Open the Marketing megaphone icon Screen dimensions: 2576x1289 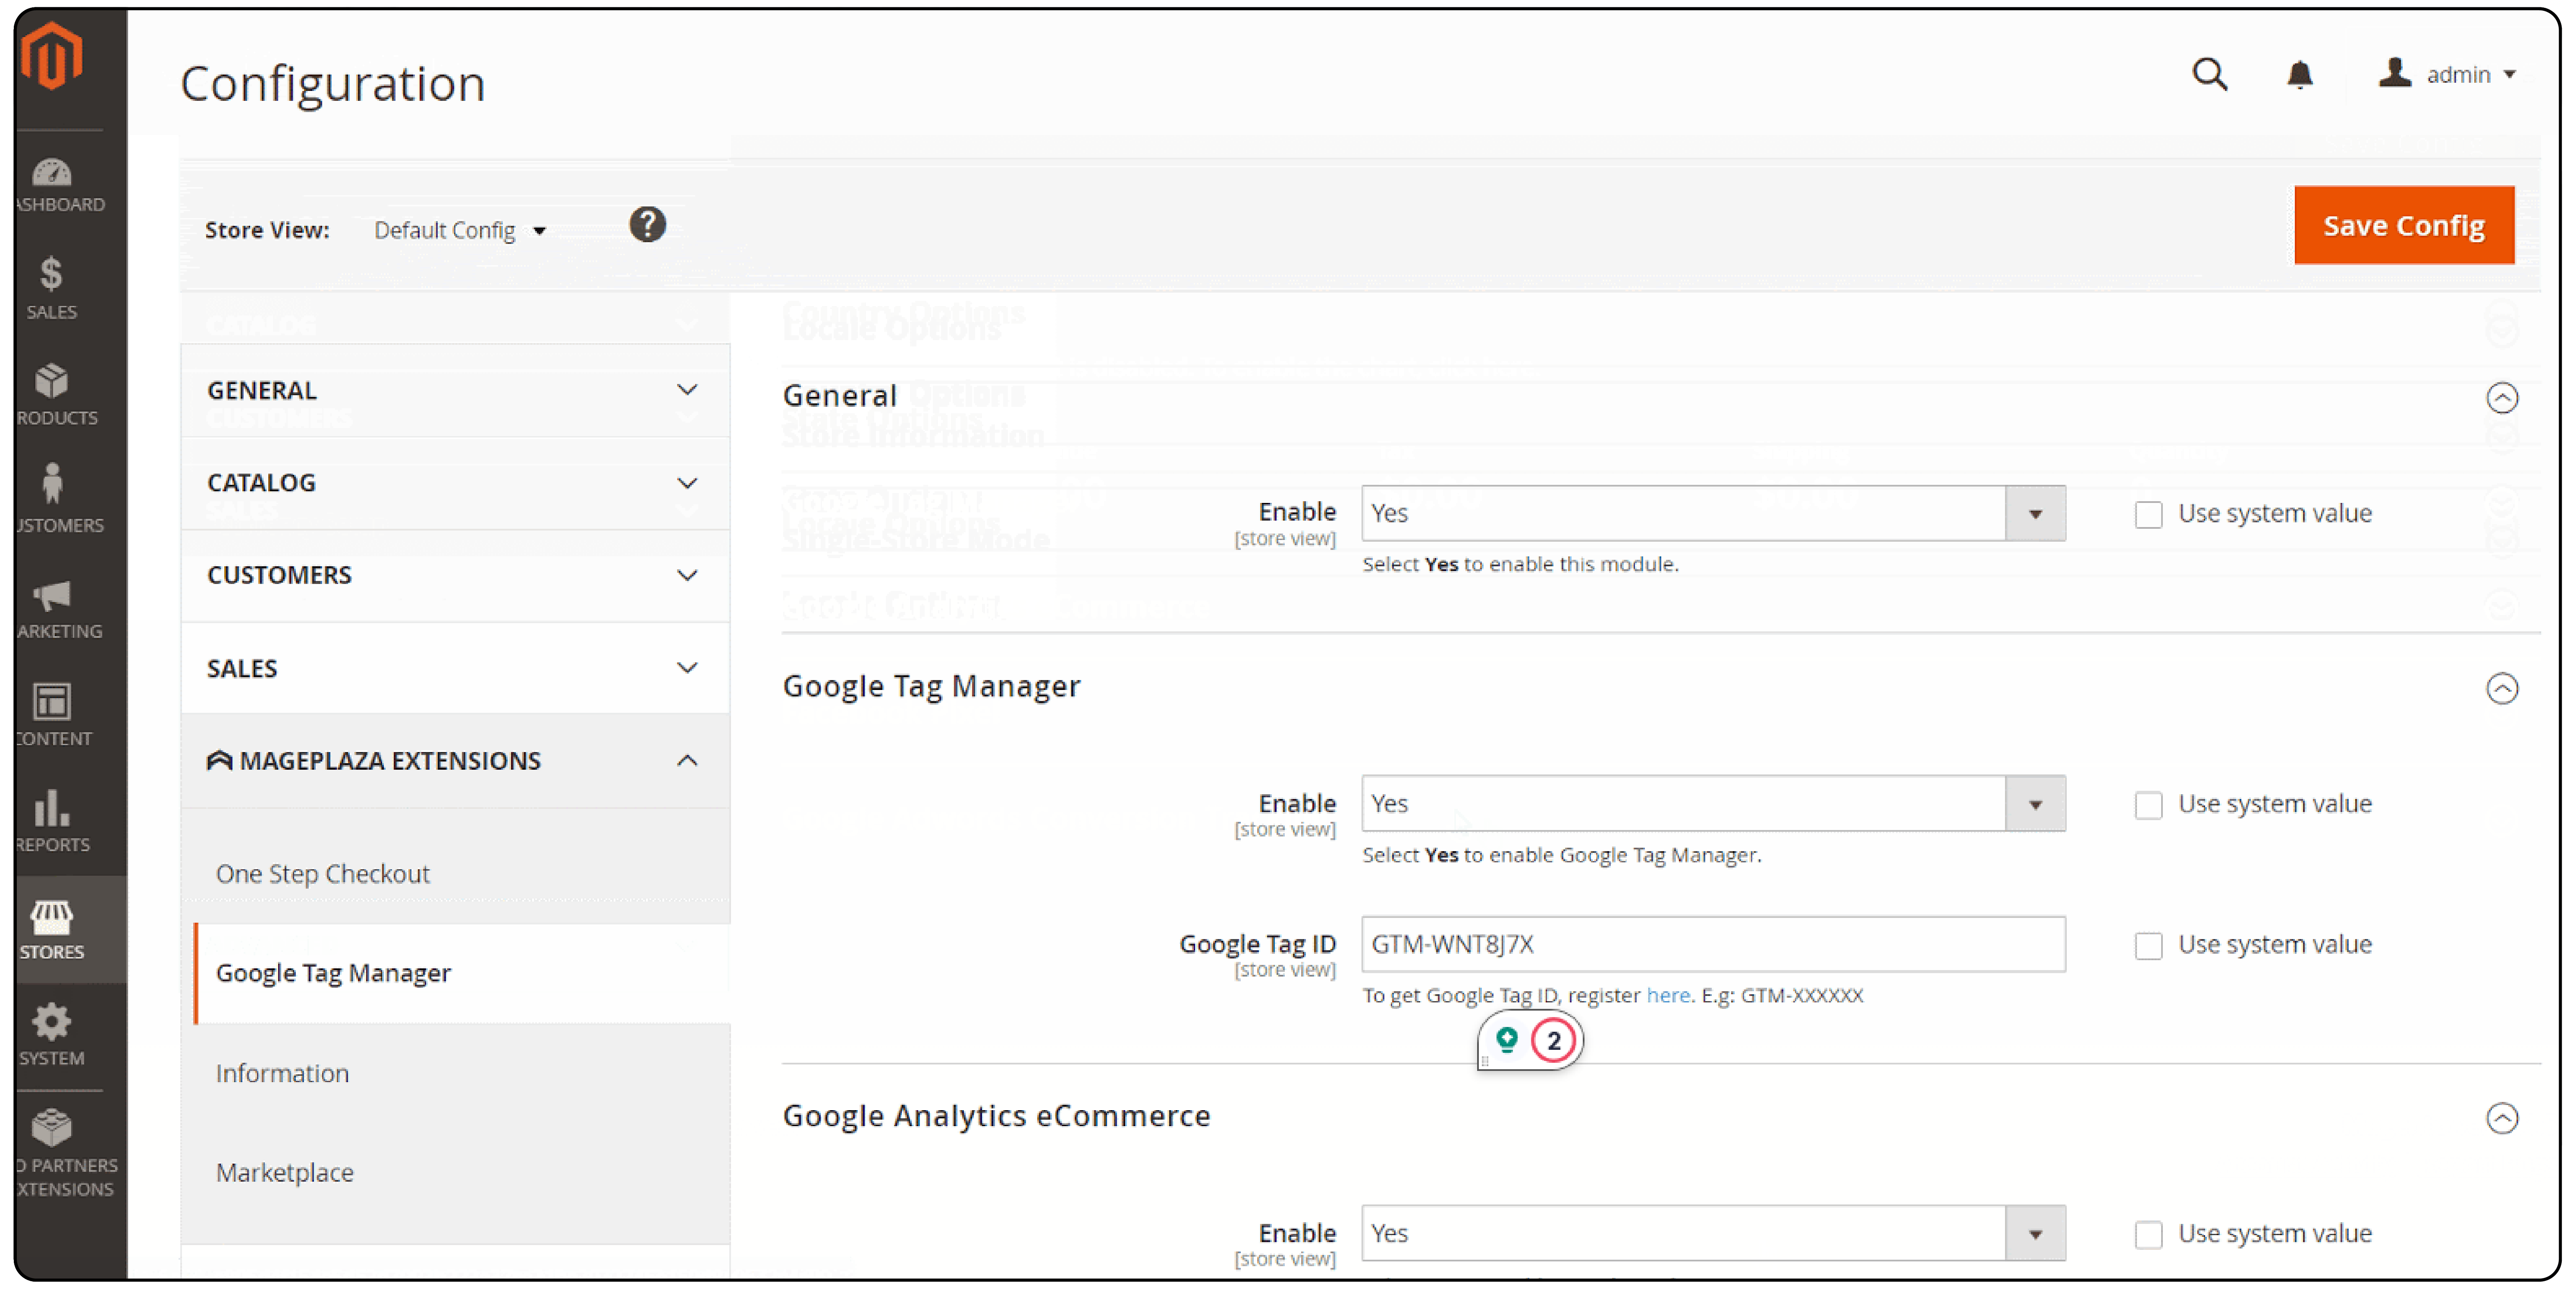pos(52,596)
